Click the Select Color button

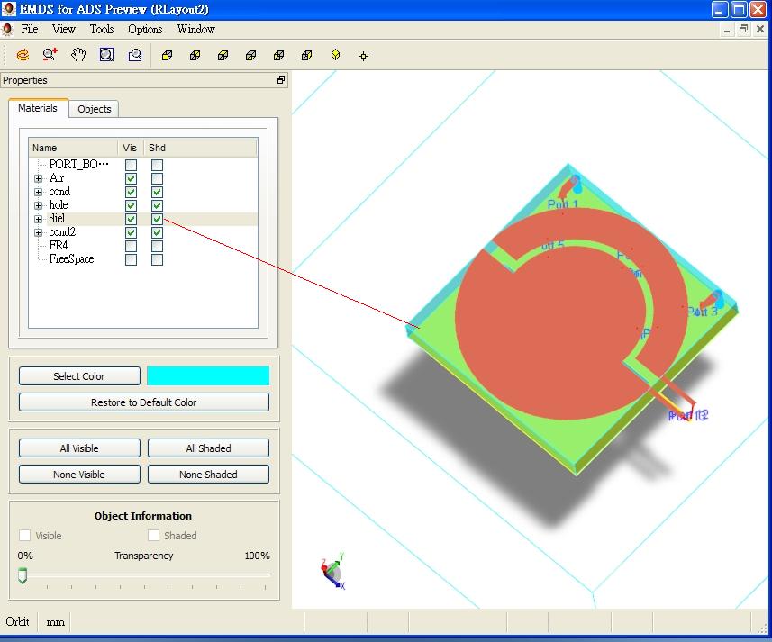79,376
